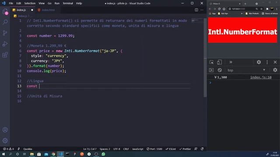
Task: Open console settings gear
Action: [x=275, y=70]
